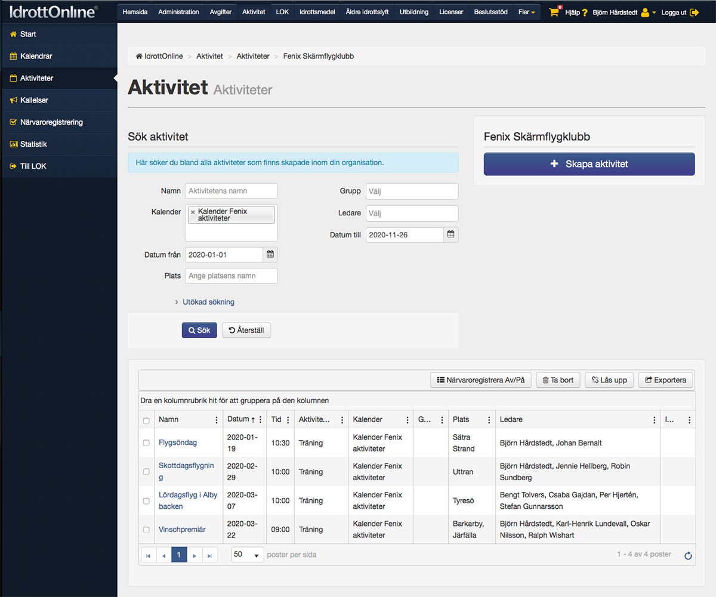Click the Skapa aktivitet button
Viewport: 716px width, 597px height.
[x=590, y=164]
